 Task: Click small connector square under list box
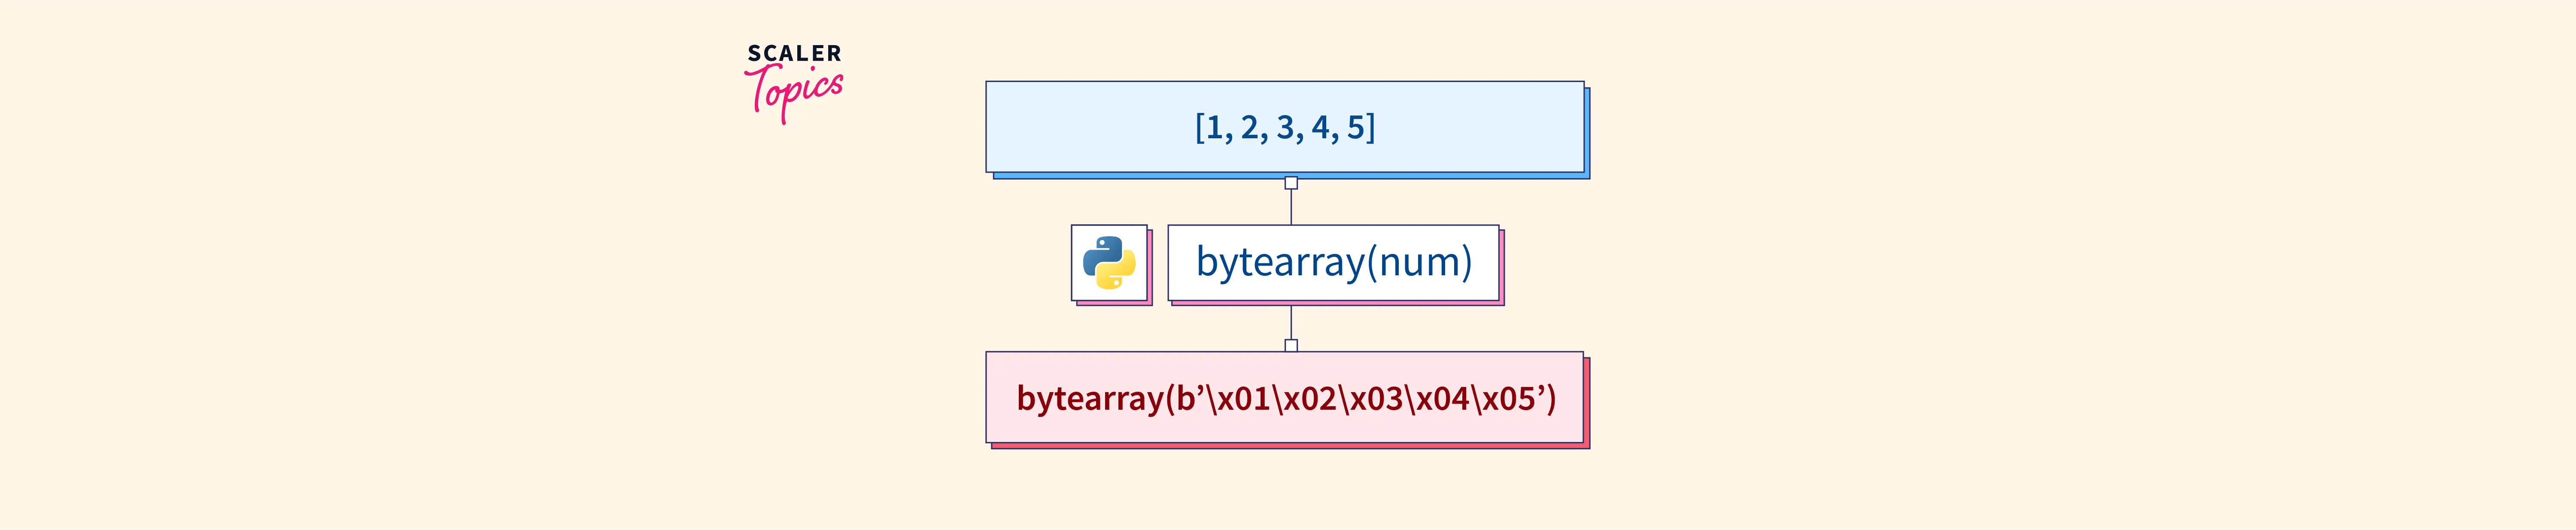coord(1291,183)
